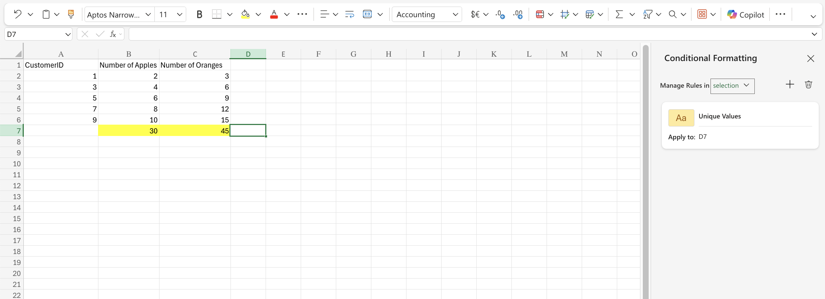Expand the ribbon with the chevron
Viewport: 825px width, 299px height.
(813, 16)
